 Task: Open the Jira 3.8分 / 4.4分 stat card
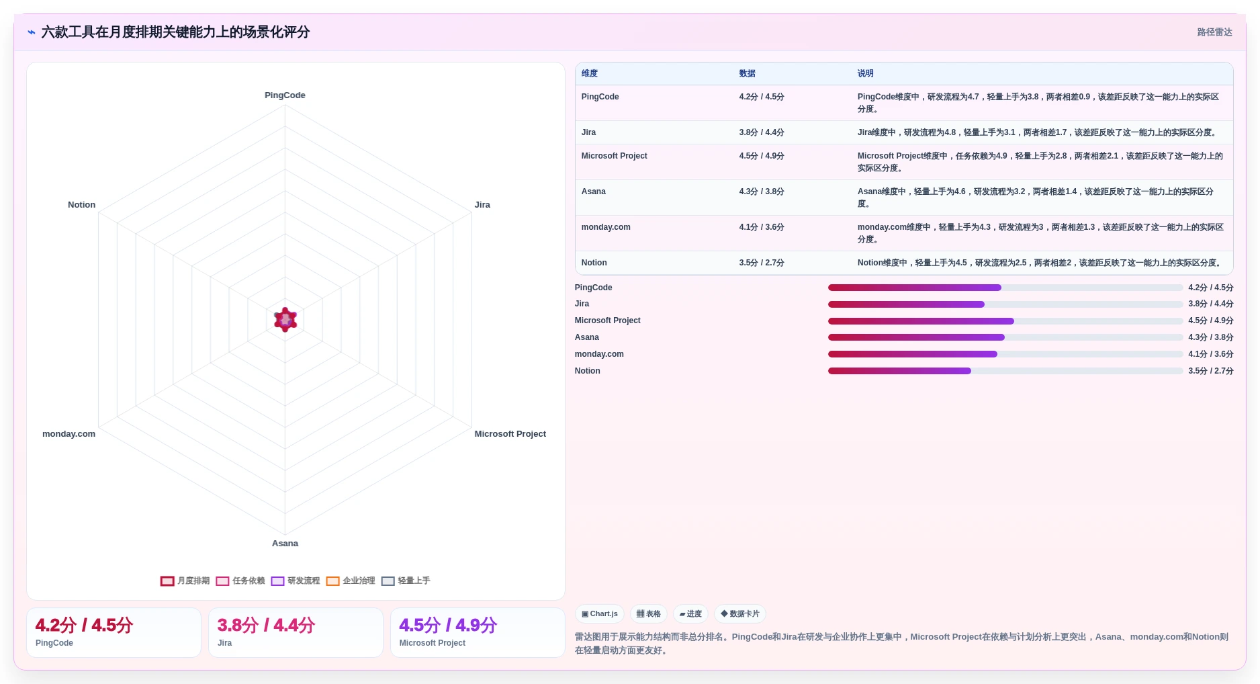pos(296,632)
